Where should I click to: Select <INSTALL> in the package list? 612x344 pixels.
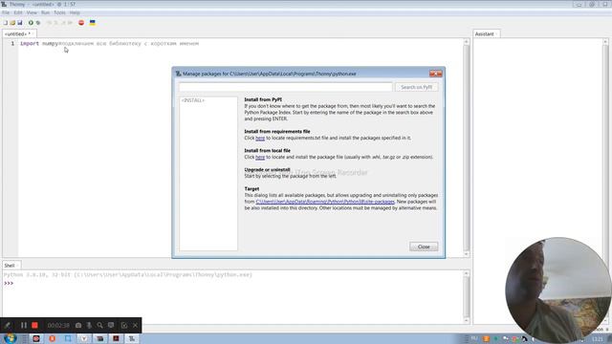[x=193, y=100]
